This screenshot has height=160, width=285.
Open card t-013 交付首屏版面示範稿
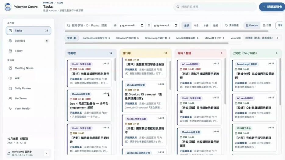pyautogui.click(x=254, y=108)
